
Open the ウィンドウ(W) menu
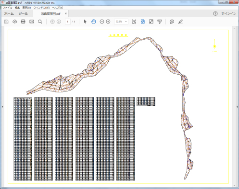[x=41, y=8]
